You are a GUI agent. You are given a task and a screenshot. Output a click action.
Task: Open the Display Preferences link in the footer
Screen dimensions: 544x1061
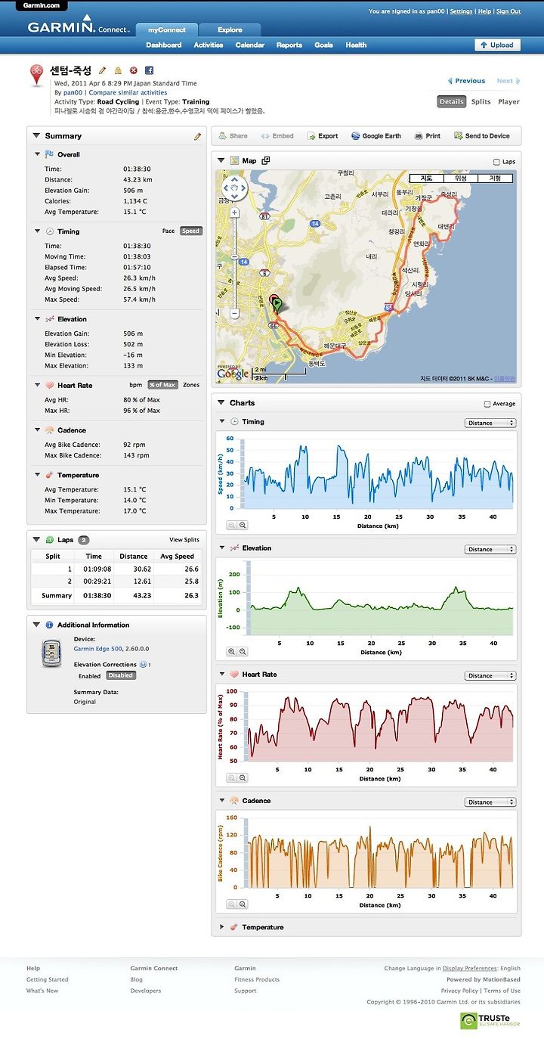[470, 968]
